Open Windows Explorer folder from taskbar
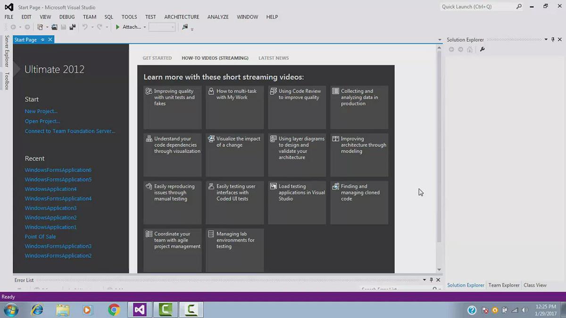This screenshot has height=318, width=566. [x=62, y=310]
